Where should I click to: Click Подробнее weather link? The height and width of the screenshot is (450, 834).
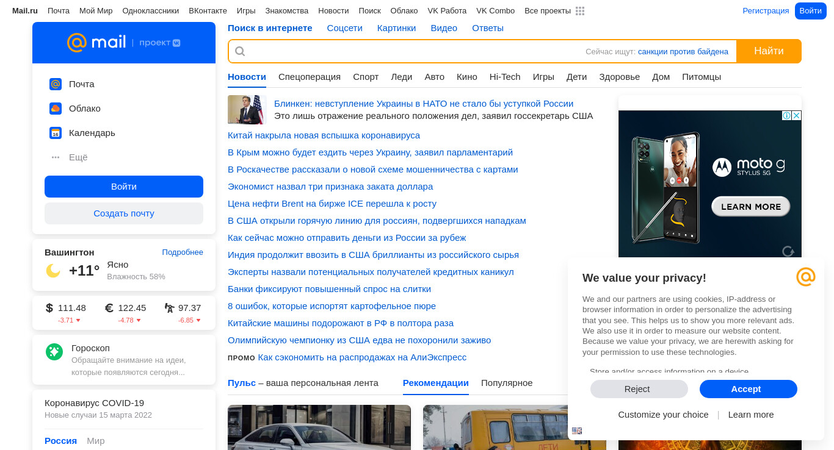pyautogui.click(x=183, y=252)
